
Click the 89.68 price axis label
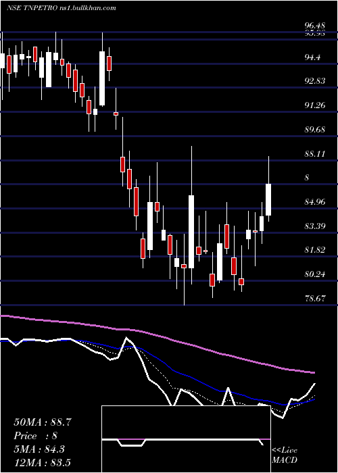click(315, 130)
